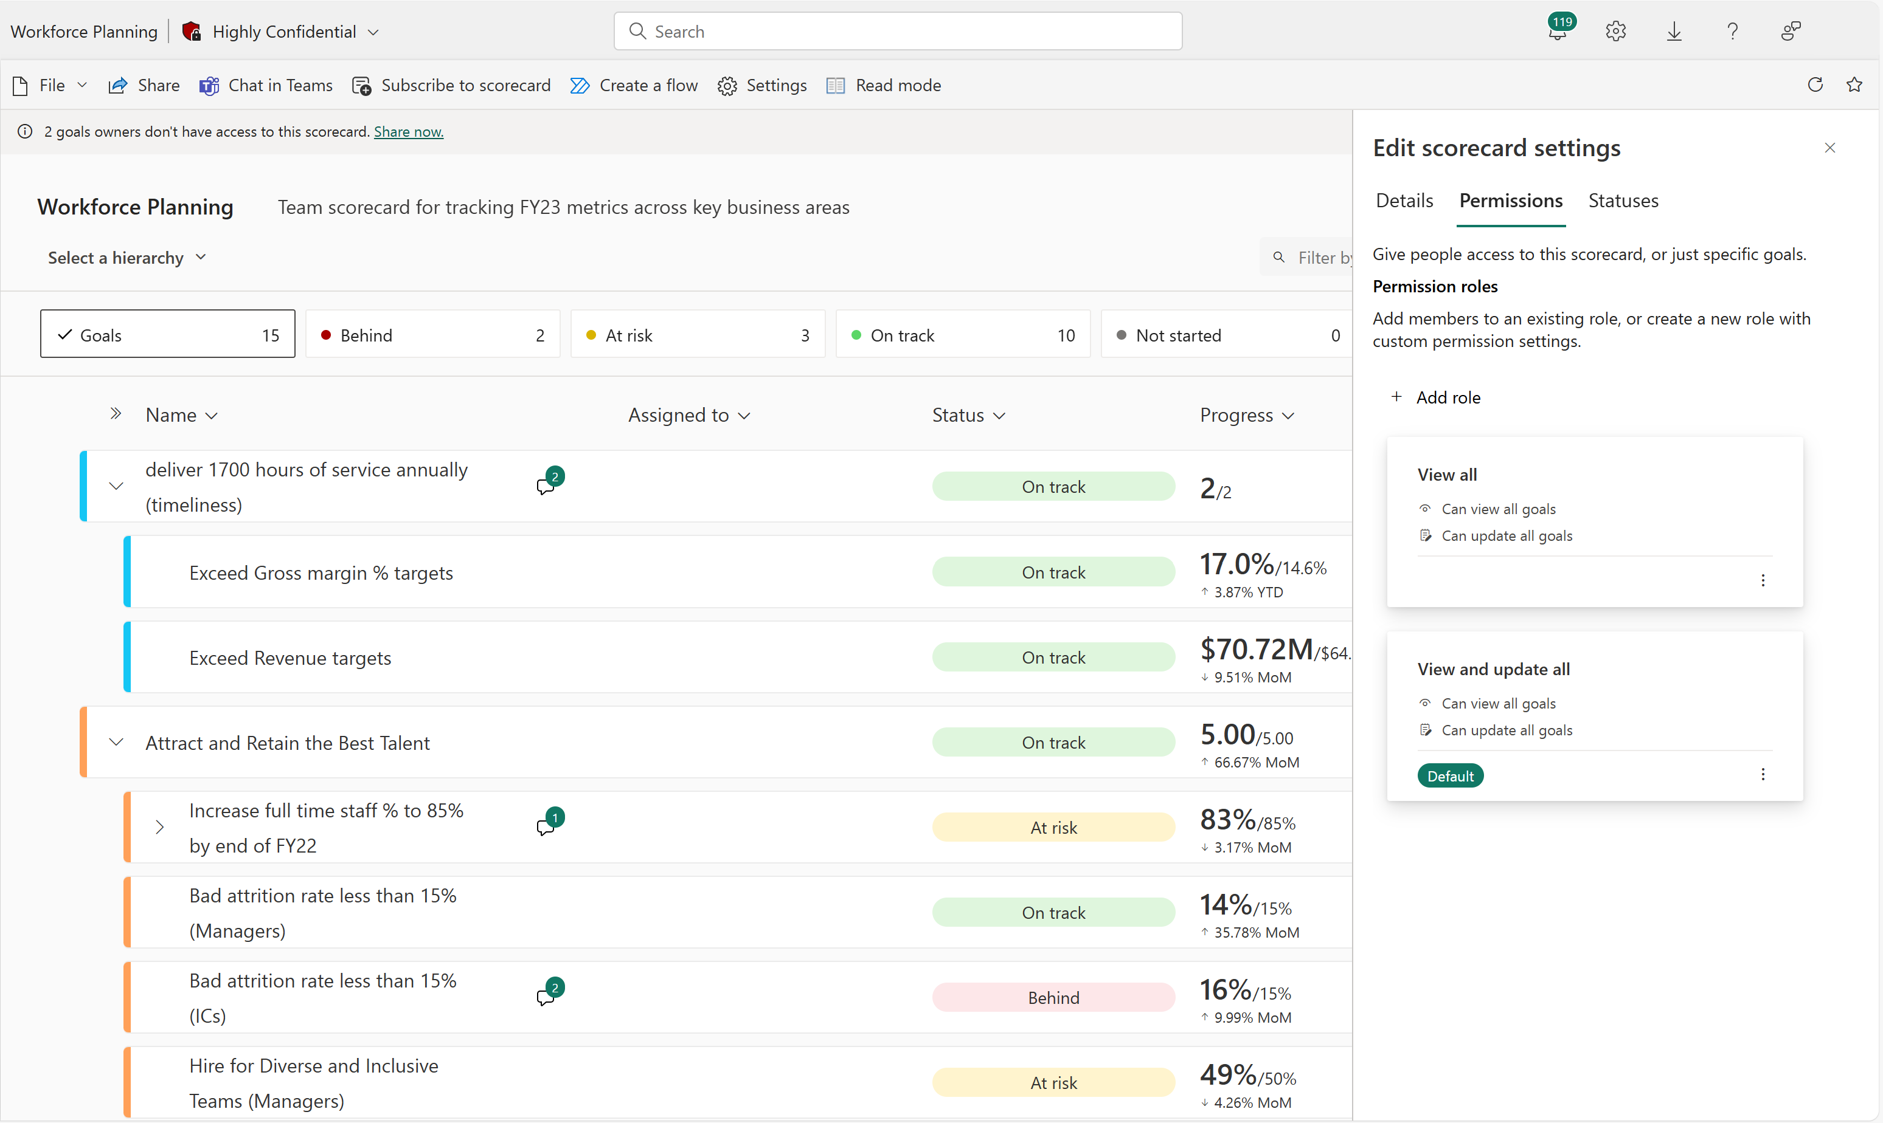Image resolution: width=1883 pixels, height=1123 pixels.
Task: Click the Subscribe to scorecard icon
Action: [x=361, y=84]
